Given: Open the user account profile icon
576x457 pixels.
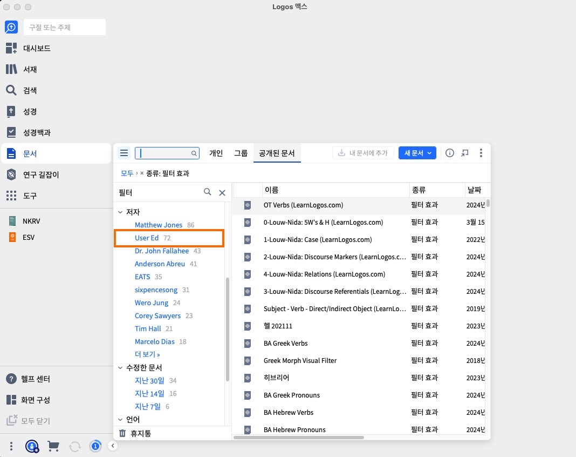Looking at the screenshot, I should 32,446.
